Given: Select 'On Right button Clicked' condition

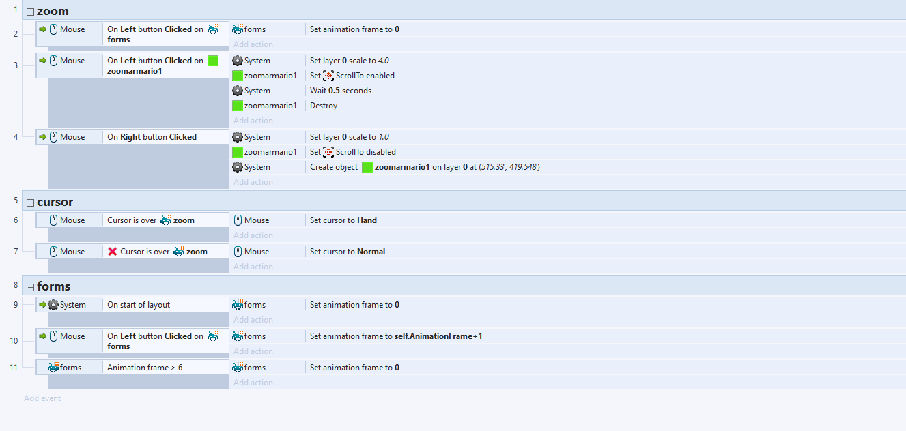Looking at the screenshot, I should click(152, 137).
